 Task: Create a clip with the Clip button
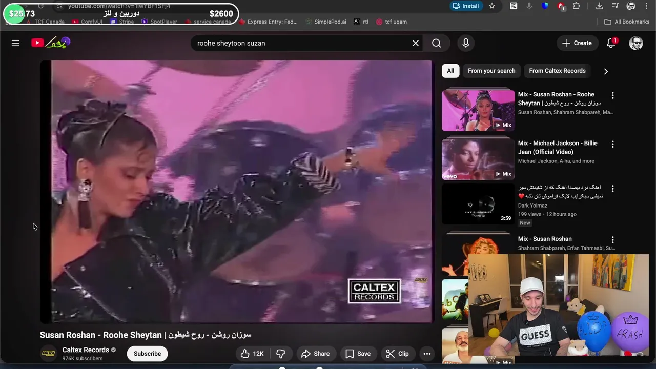[397, 354]
